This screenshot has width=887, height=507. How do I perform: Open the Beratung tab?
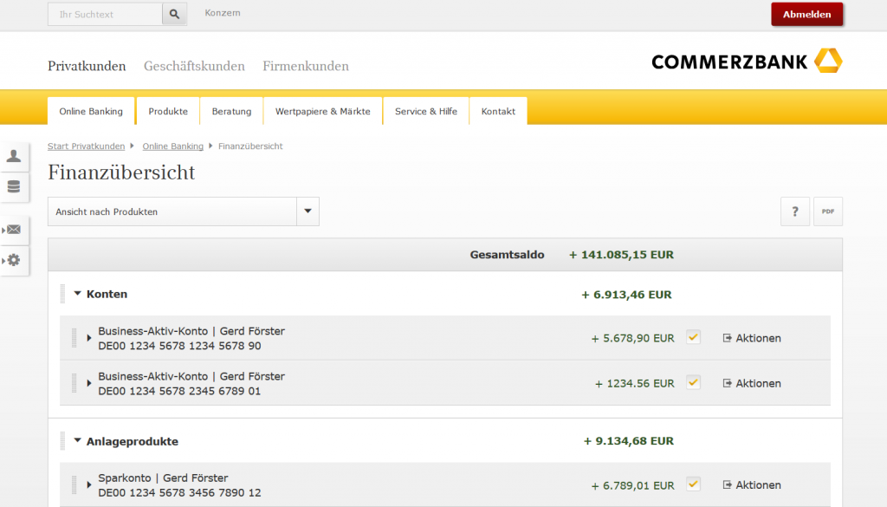click(231, 111)
